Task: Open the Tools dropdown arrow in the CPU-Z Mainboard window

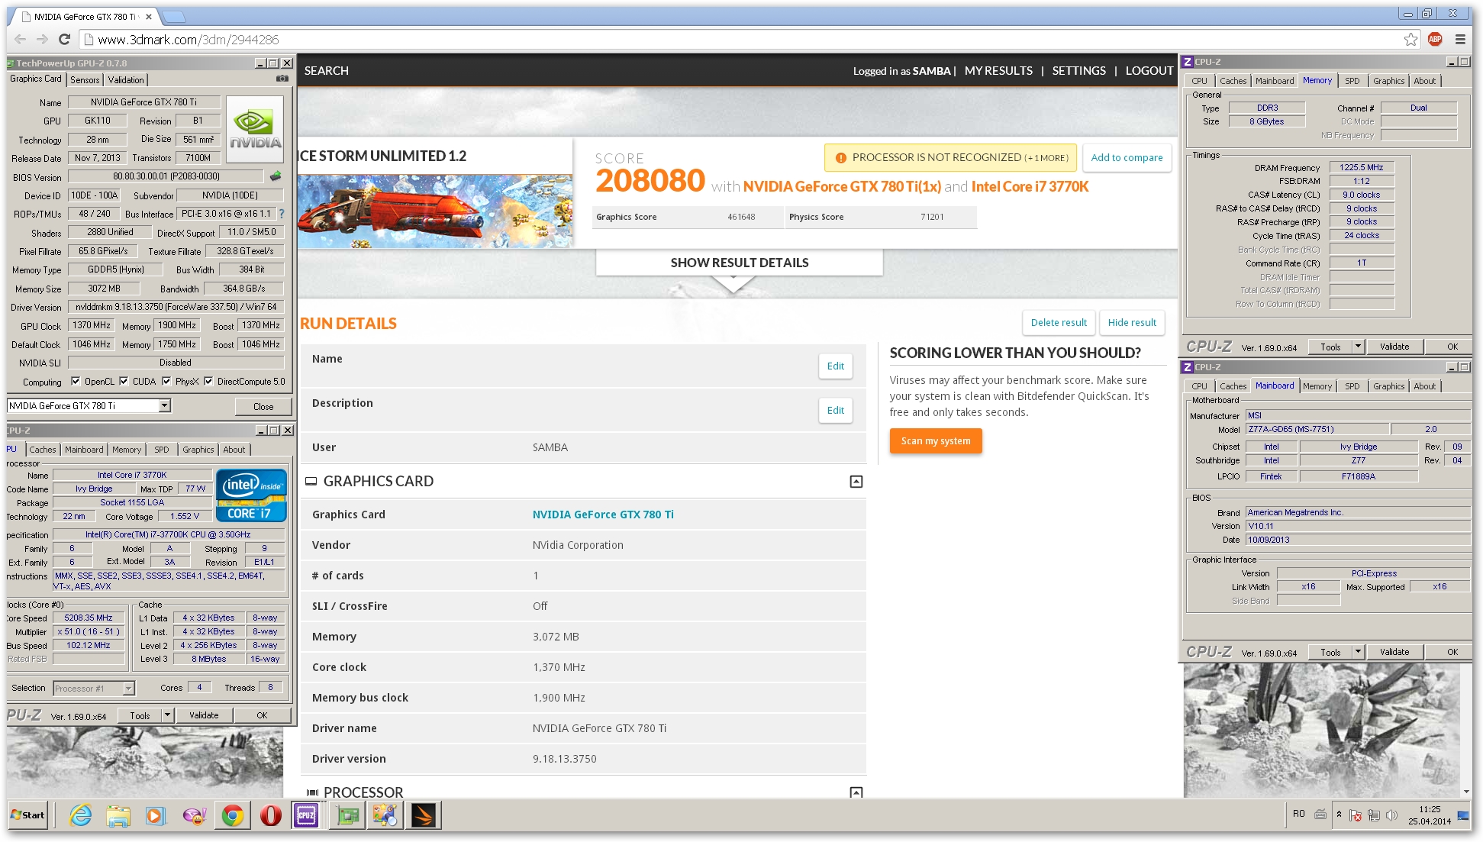Action: [1358, 652]
